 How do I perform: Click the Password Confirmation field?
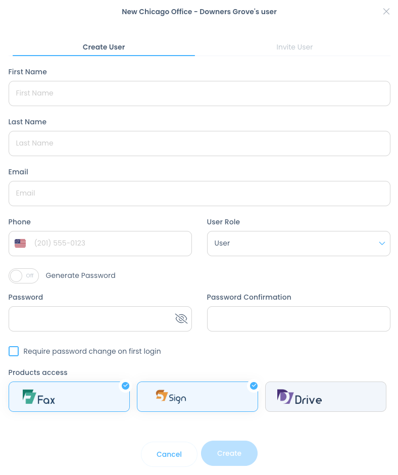(x=298, y=319)
